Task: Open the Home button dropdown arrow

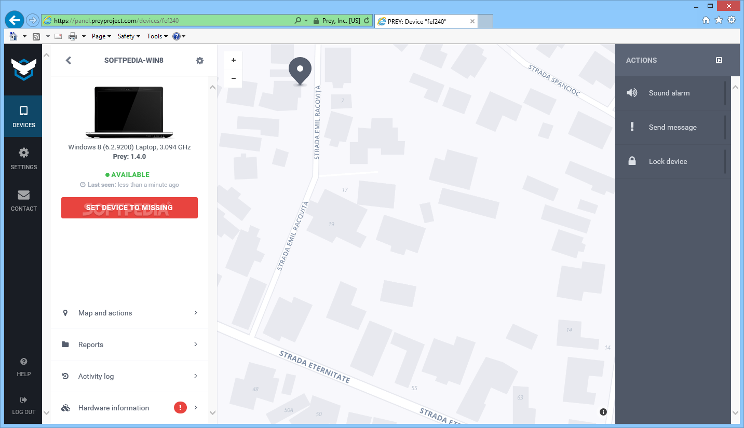Action: point(24,36)
